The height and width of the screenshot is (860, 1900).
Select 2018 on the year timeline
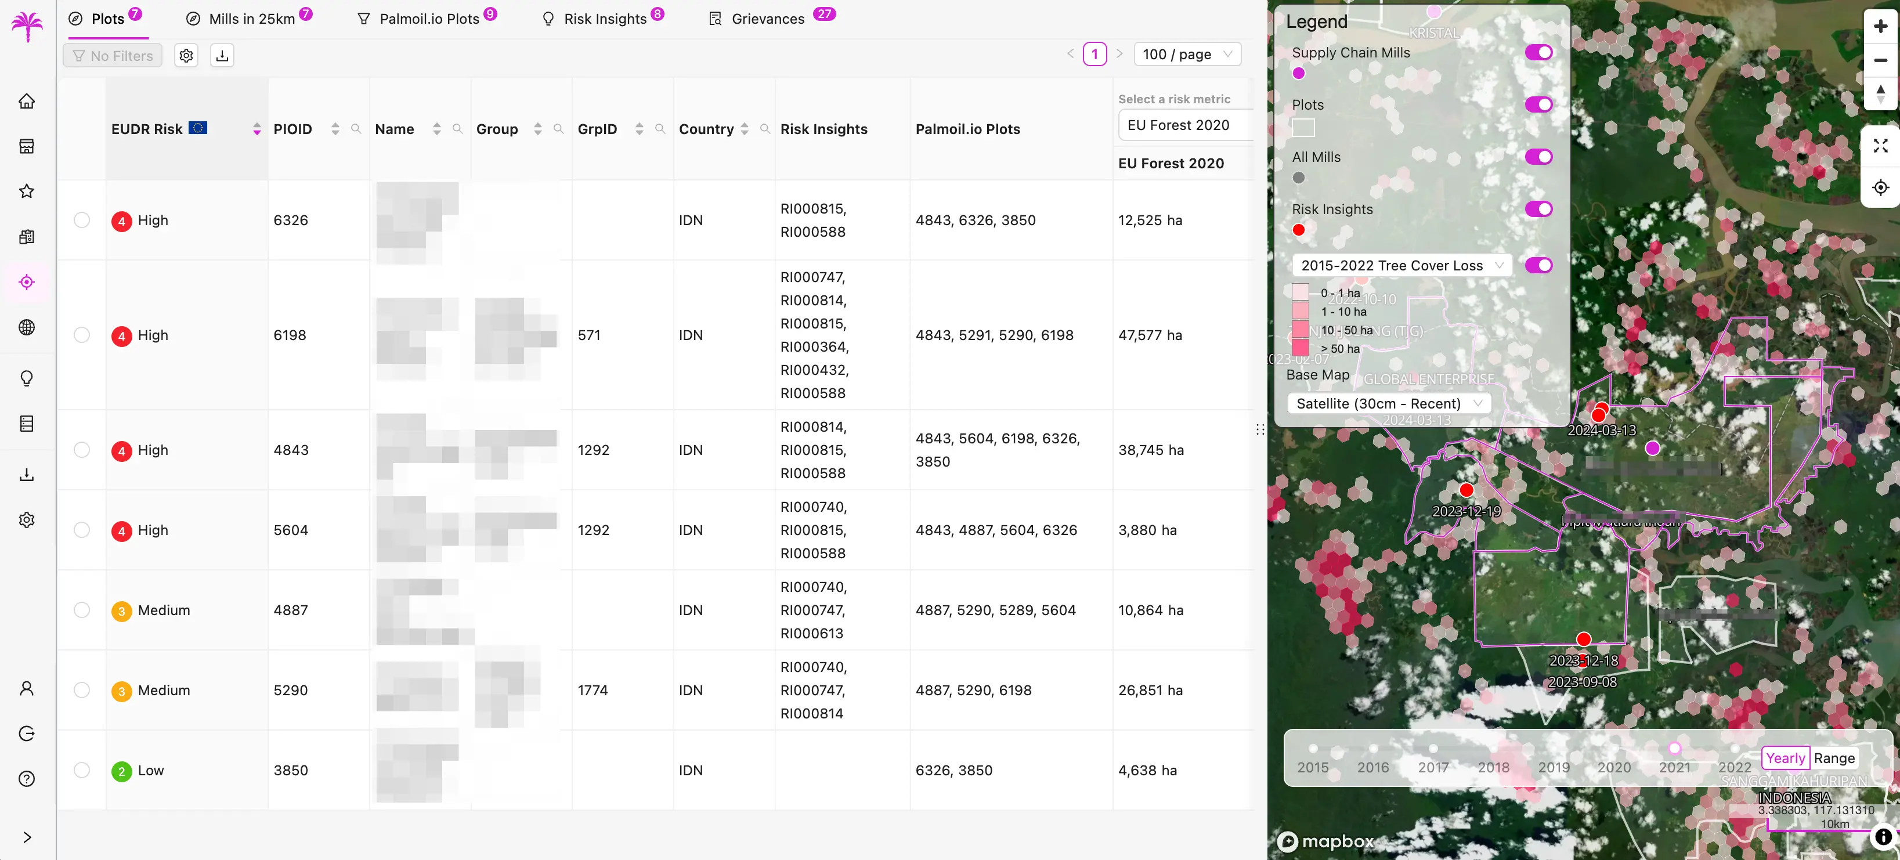click(1493, 749)
